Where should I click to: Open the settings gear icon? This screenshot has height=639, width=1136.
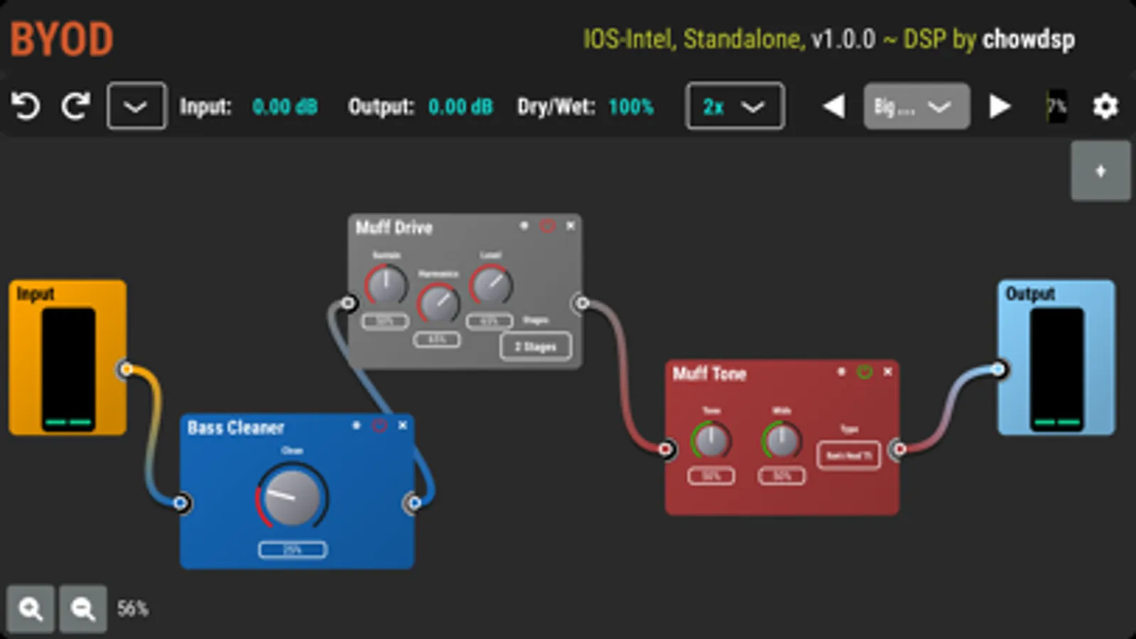click(x=1105, y=106)
